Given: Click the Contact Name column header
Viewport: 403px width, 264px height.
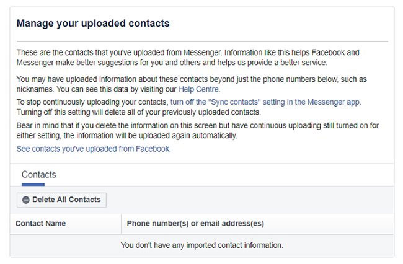Looking at the screenshot, I should tap(41, 223).
